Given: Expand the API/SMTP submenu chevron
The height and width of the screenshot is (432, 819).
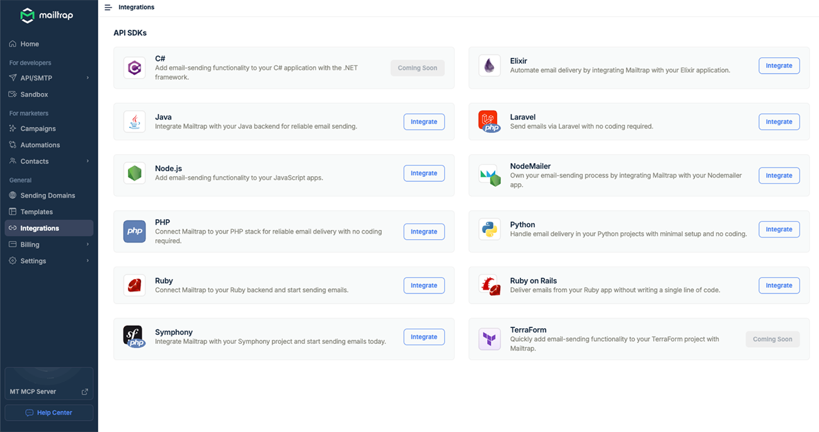Looking at the screenshot, I should point(88,78).
